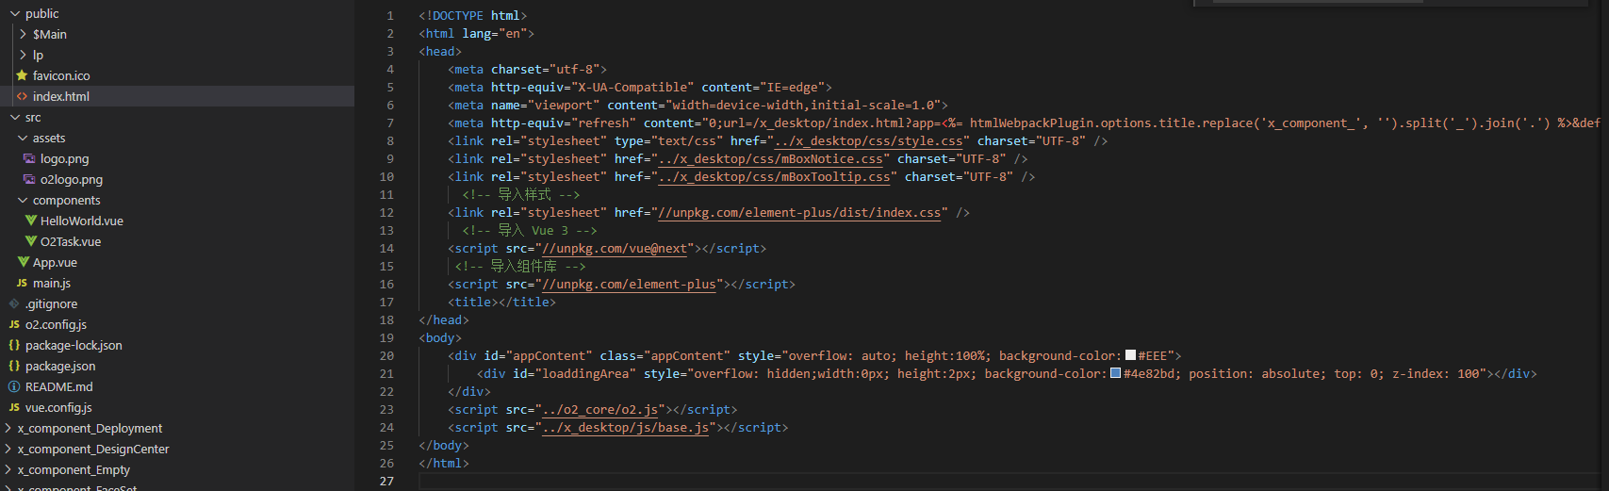
Task: Open vue.config.js file
Action: pos(58,407)
